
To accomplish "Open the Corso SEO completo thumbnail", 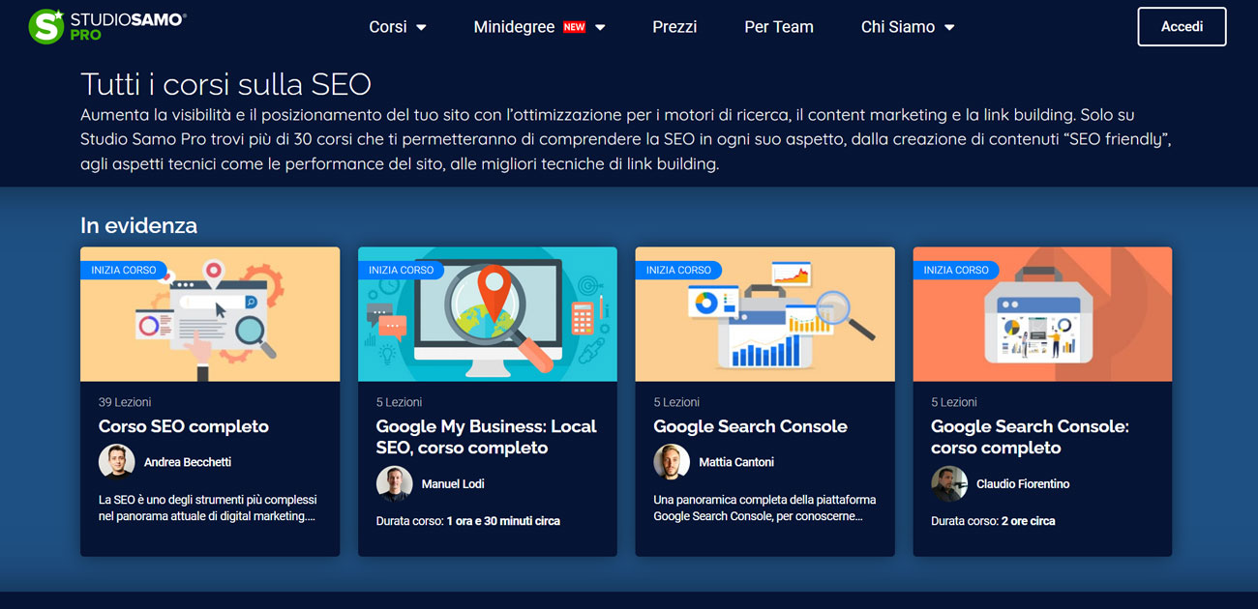I will pos(210,314).
